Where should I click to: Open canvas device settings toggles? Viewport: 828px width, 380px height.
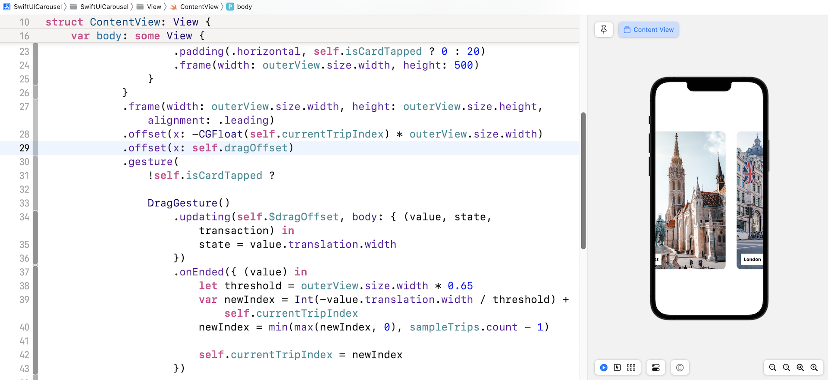[655, 367]
